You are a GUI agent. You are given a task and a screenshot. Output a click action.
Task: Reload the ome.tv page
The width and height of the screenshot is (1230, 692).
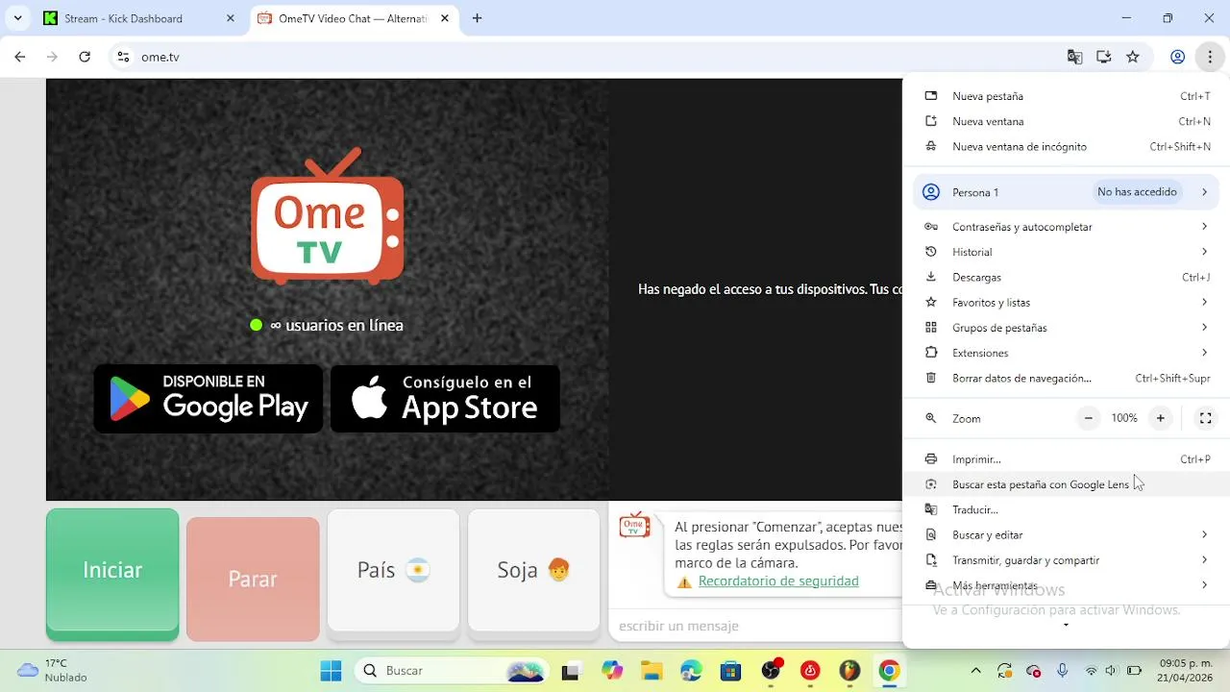pyautogui.click(x=85, y=57)
